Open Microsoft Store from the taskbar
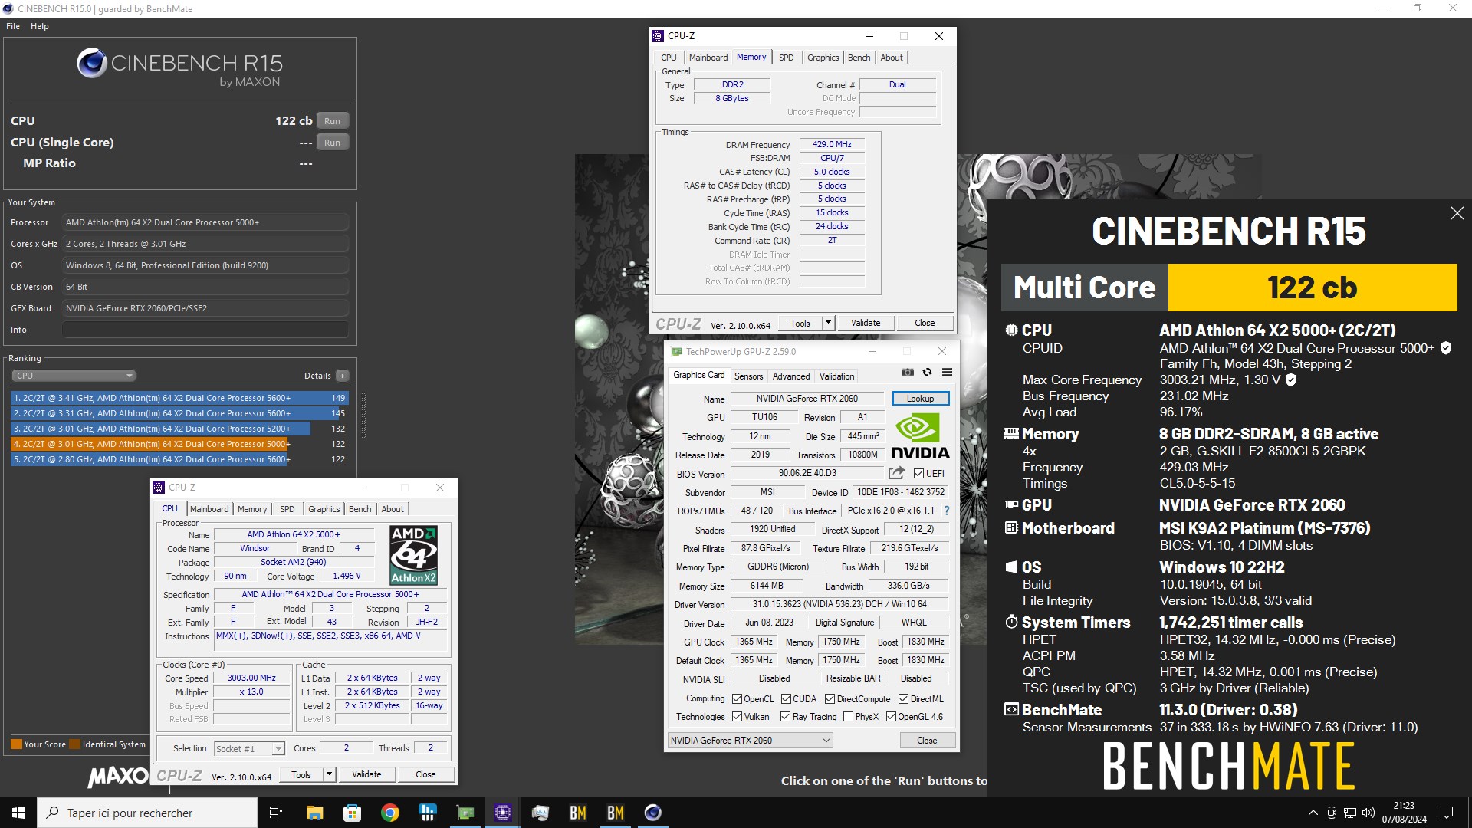1472x828 pixels. point(352,813)
